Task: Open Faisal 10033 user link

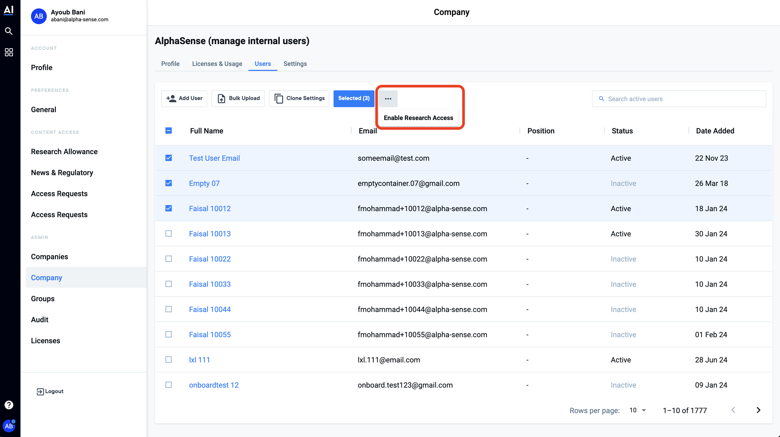Action: pyautogui.click(x=210, y=284)
